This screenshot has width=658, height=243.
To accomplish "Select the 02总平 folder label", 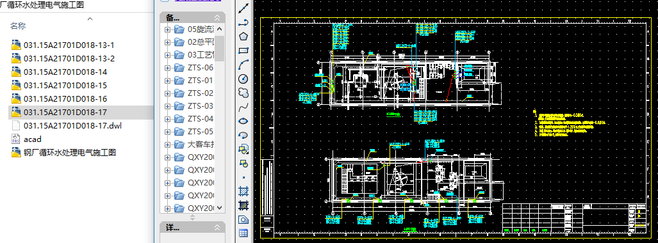I will coord(201,42).
